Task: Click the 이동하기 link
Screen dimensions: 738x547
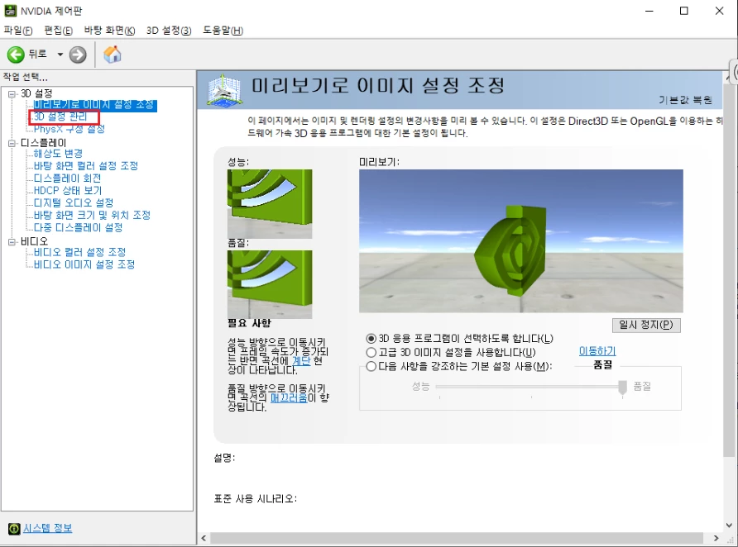Action: pos(597,351)
